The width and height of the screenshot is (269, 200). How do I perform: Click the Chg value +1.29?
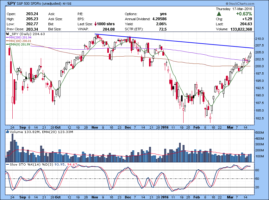point(247,19)
